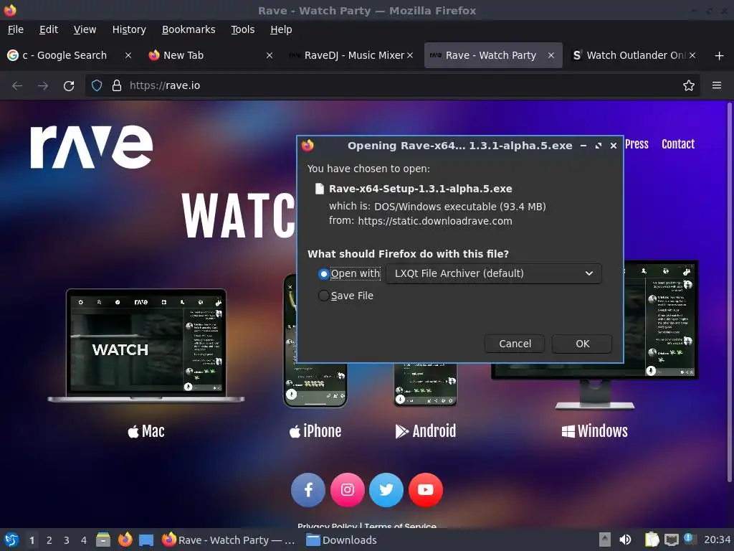This screenshot has height=551, width=734.
Task: Open Rave's Facebook page icon
Action: click(308, 490)
